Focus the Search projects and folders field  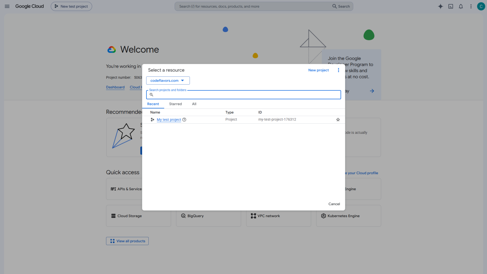[243, 95]
